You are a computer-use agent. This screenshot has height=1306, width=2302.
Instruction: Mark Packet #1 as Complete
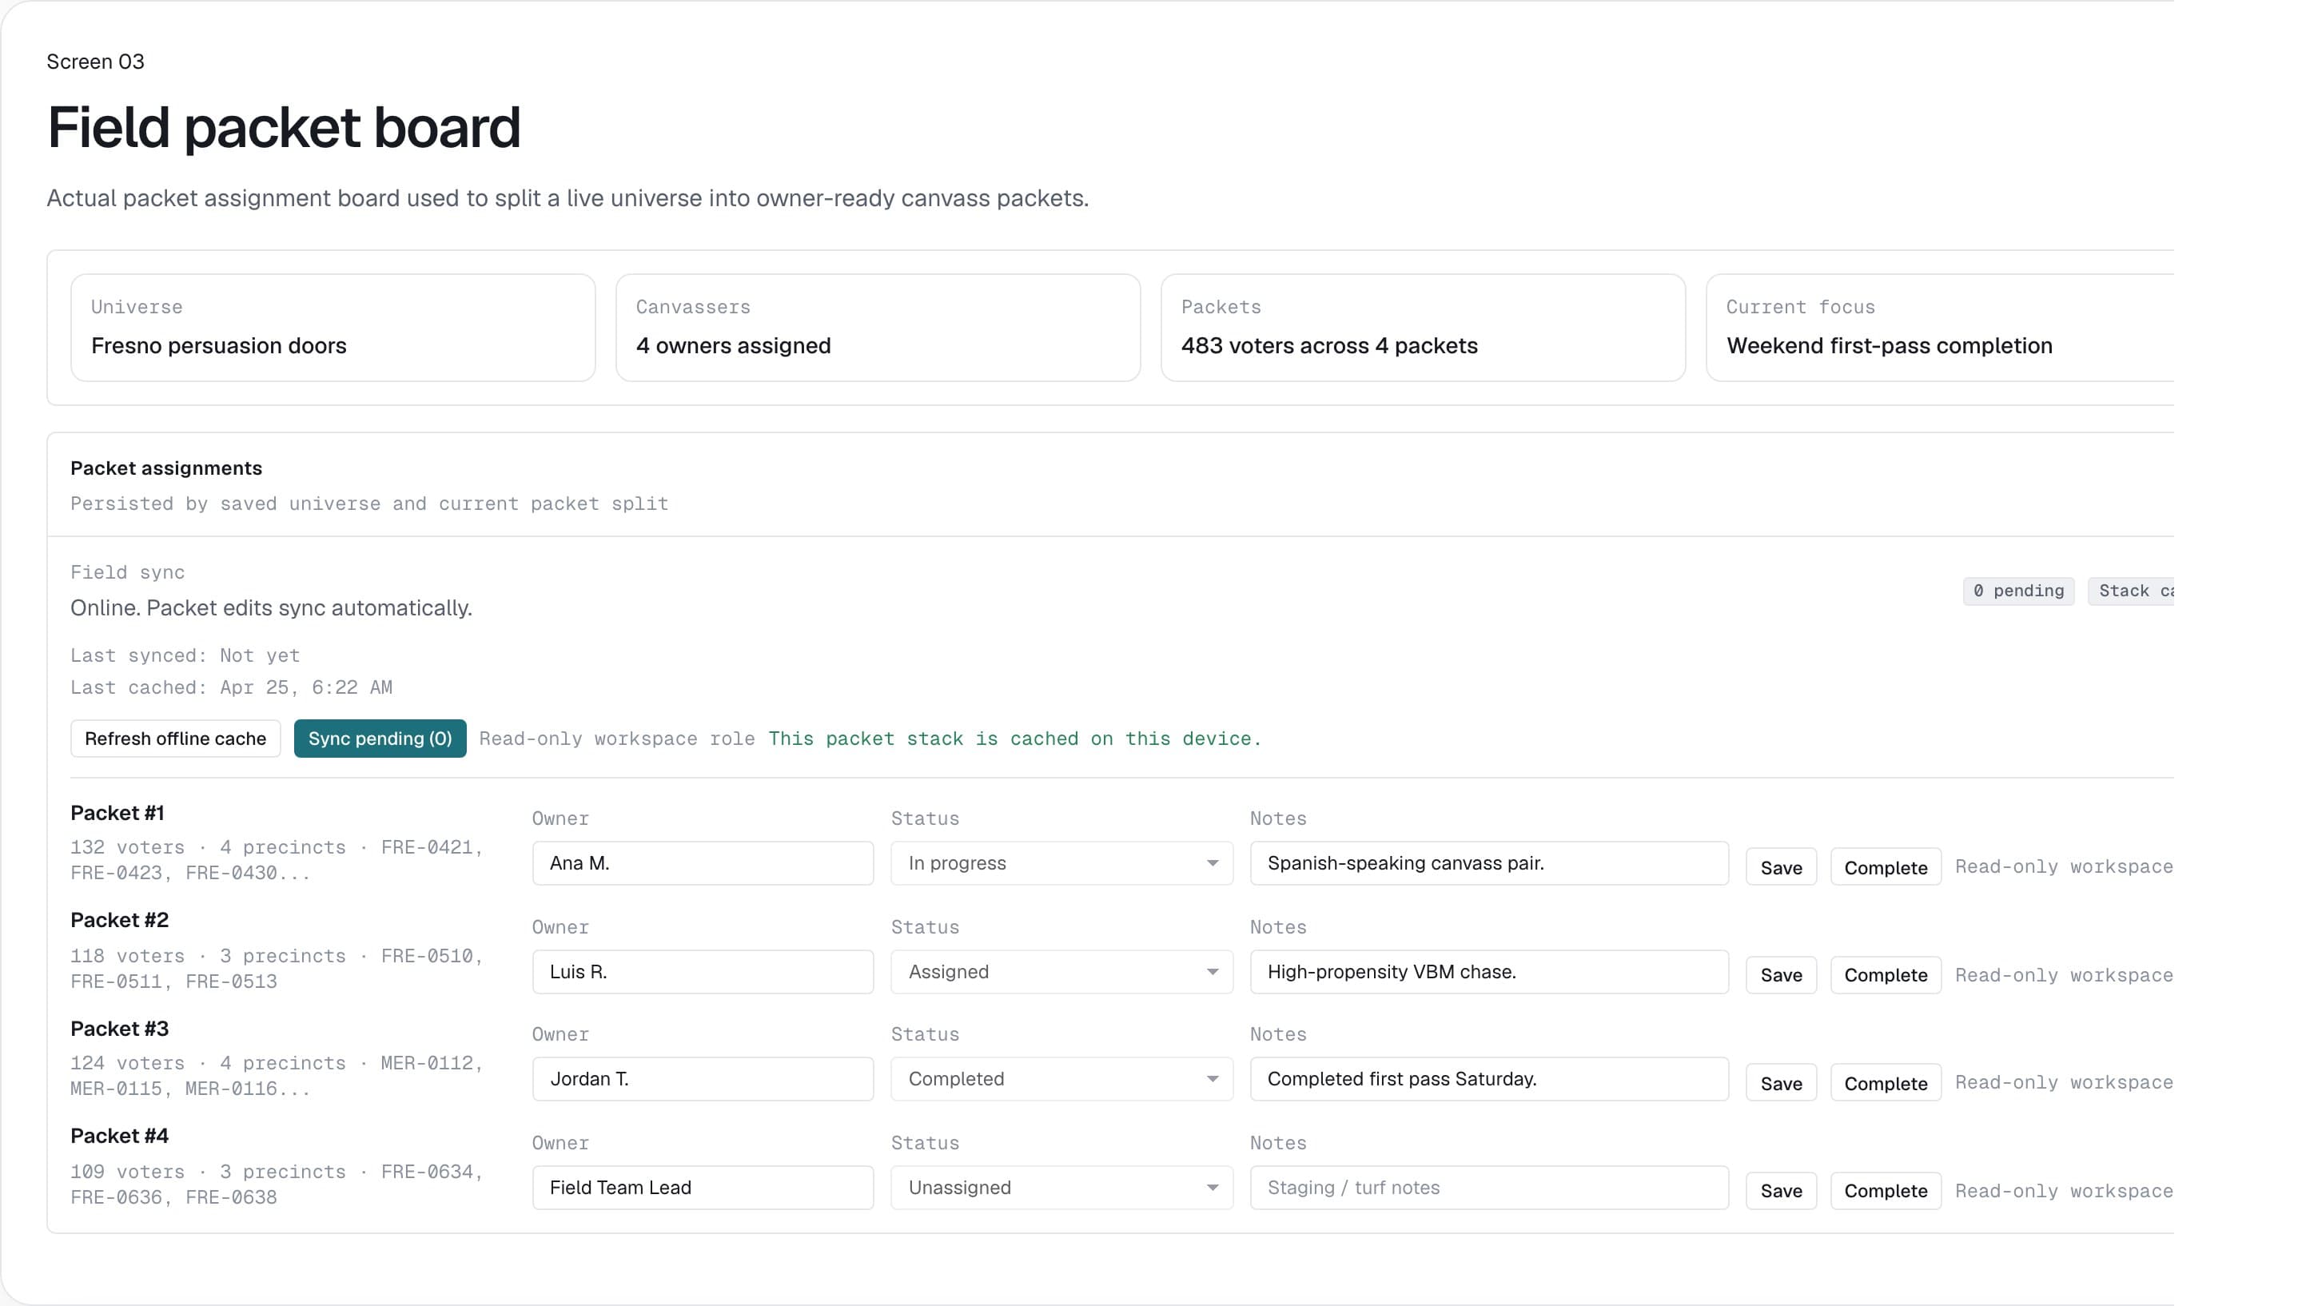coord(1885,867)
